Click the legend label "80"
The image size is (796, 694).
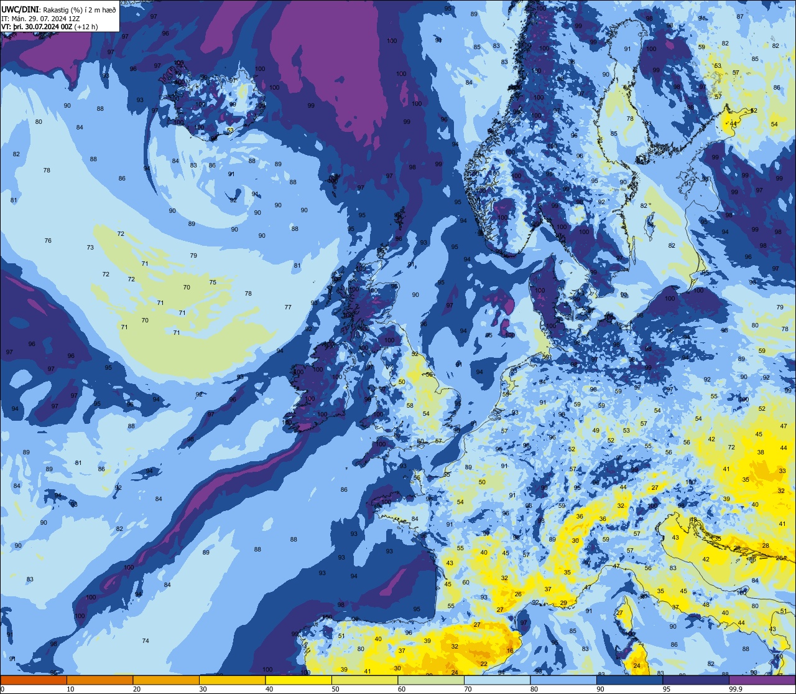pos(534,688)
